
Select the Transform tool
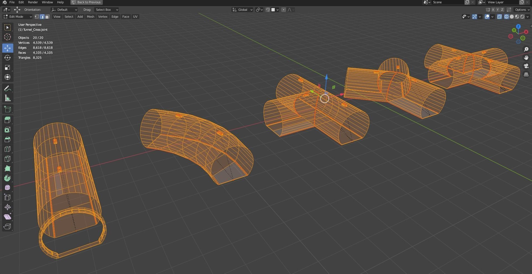[x=7, y=77]
